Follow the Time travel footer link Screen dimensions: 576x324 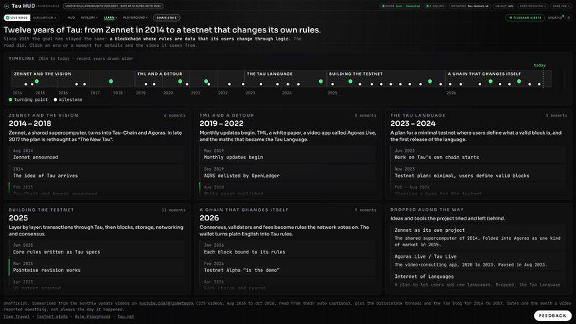(x=17, y=316)
